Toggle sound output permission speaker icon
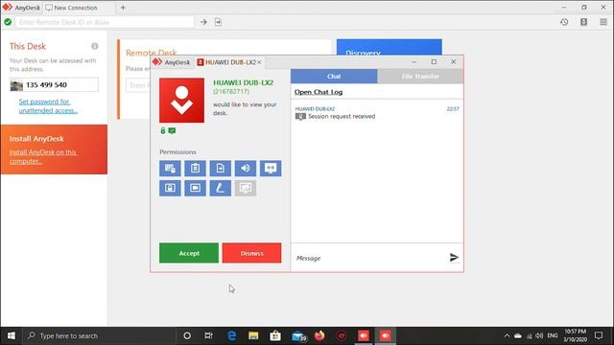This screenshot has width=614, height=345. (x=246, y=169)
